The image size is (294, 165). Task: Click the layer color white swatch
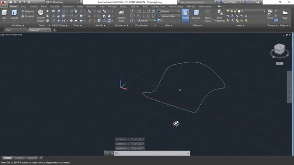[x=239, y=11]
